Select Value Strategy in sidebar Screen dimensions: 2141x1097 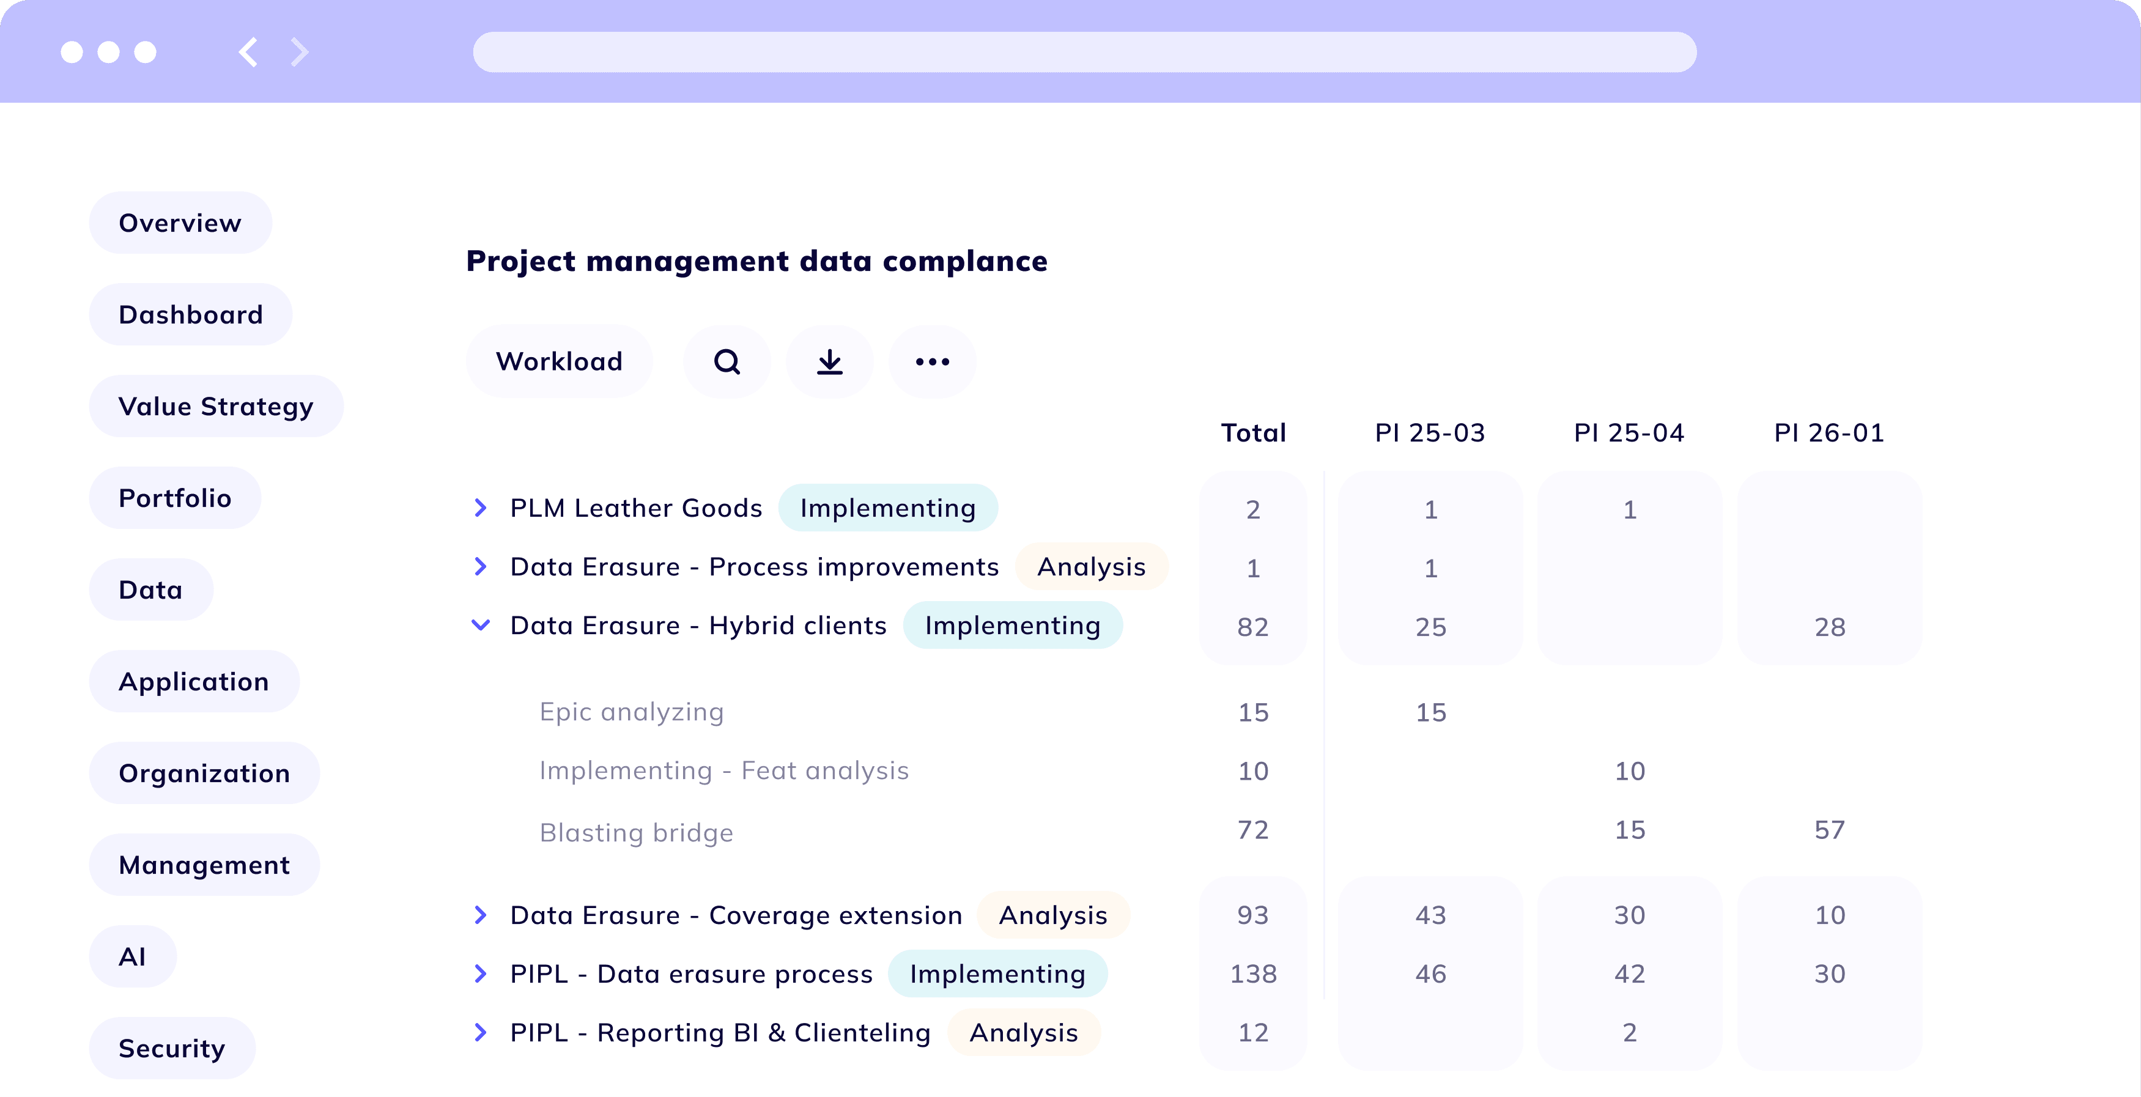tap(216, 407)
